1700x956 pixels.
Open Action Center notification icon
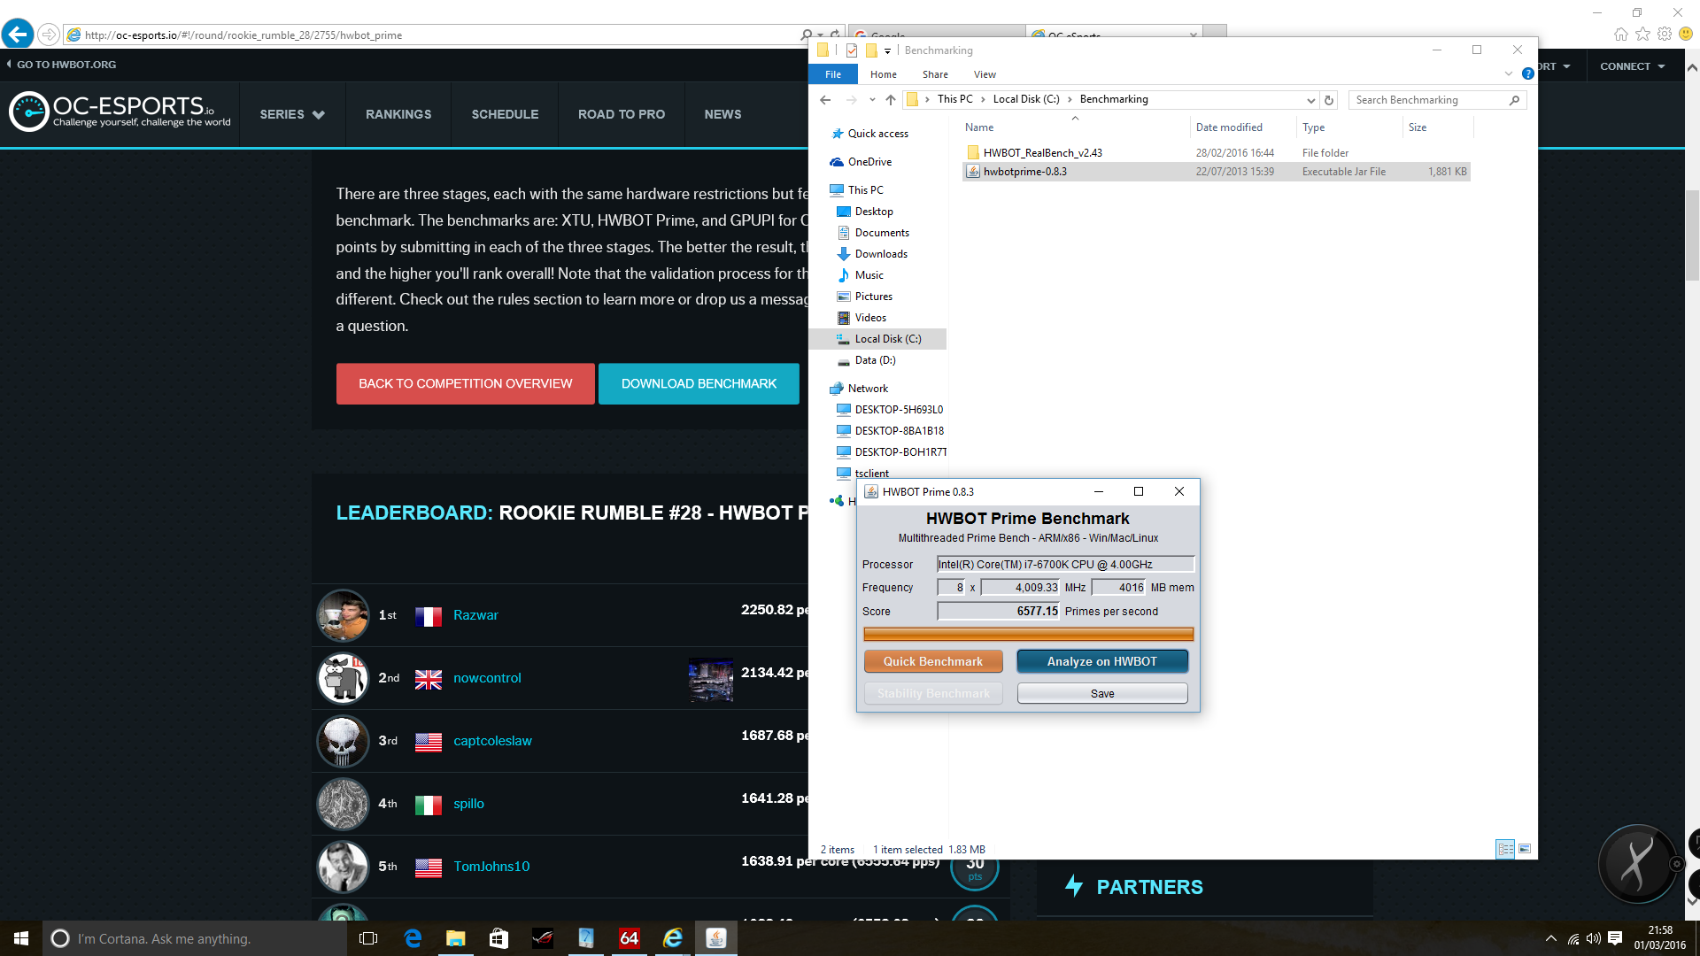pos(1615,938)
